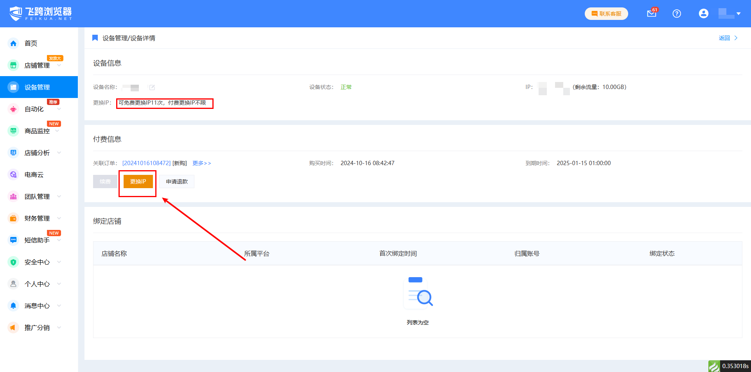This screenshot has width=751, height=372.
Task: Open order link 20241016108472
Action: 146,163
